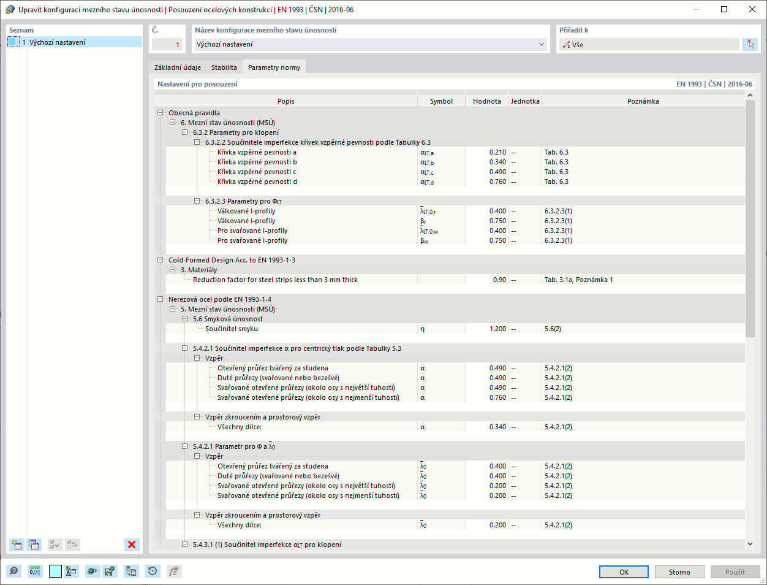
Task: Open help via the question mark bubble icon
Action: click(x=13, y=571)
